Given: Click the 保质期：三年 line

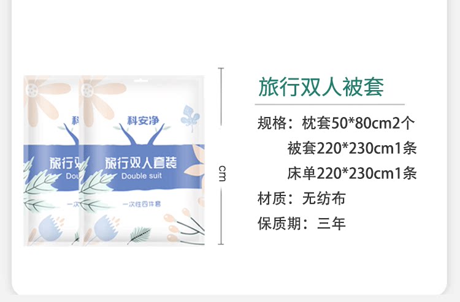Looking at the screenshot, I should coord(302,224).
